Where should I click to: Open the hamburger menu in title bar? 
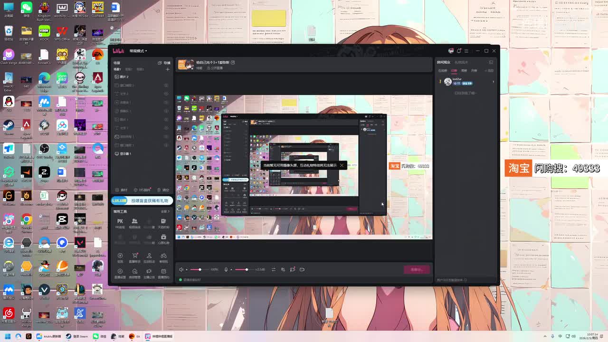(x=466, y=51)
